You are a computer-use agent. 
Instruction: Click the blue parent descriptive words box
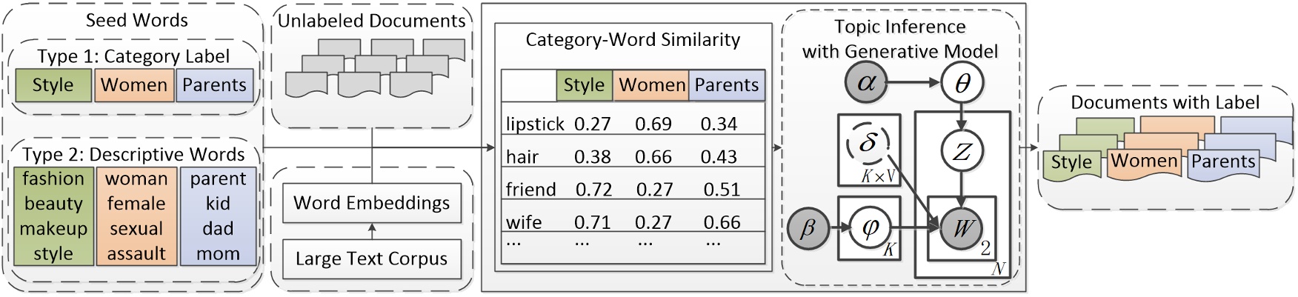(x=218, y=216)
